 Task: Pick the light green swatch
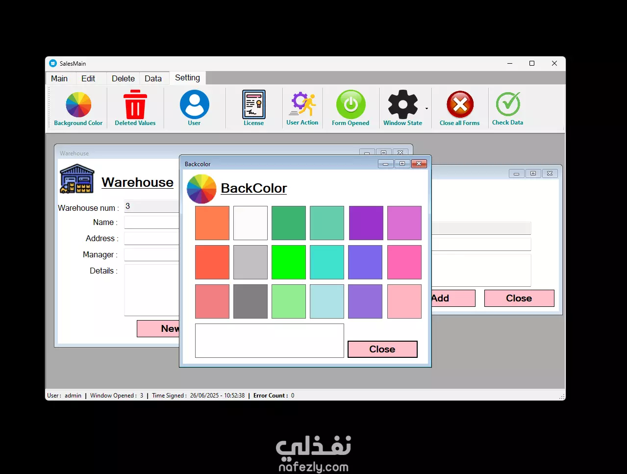click(289, 301)
